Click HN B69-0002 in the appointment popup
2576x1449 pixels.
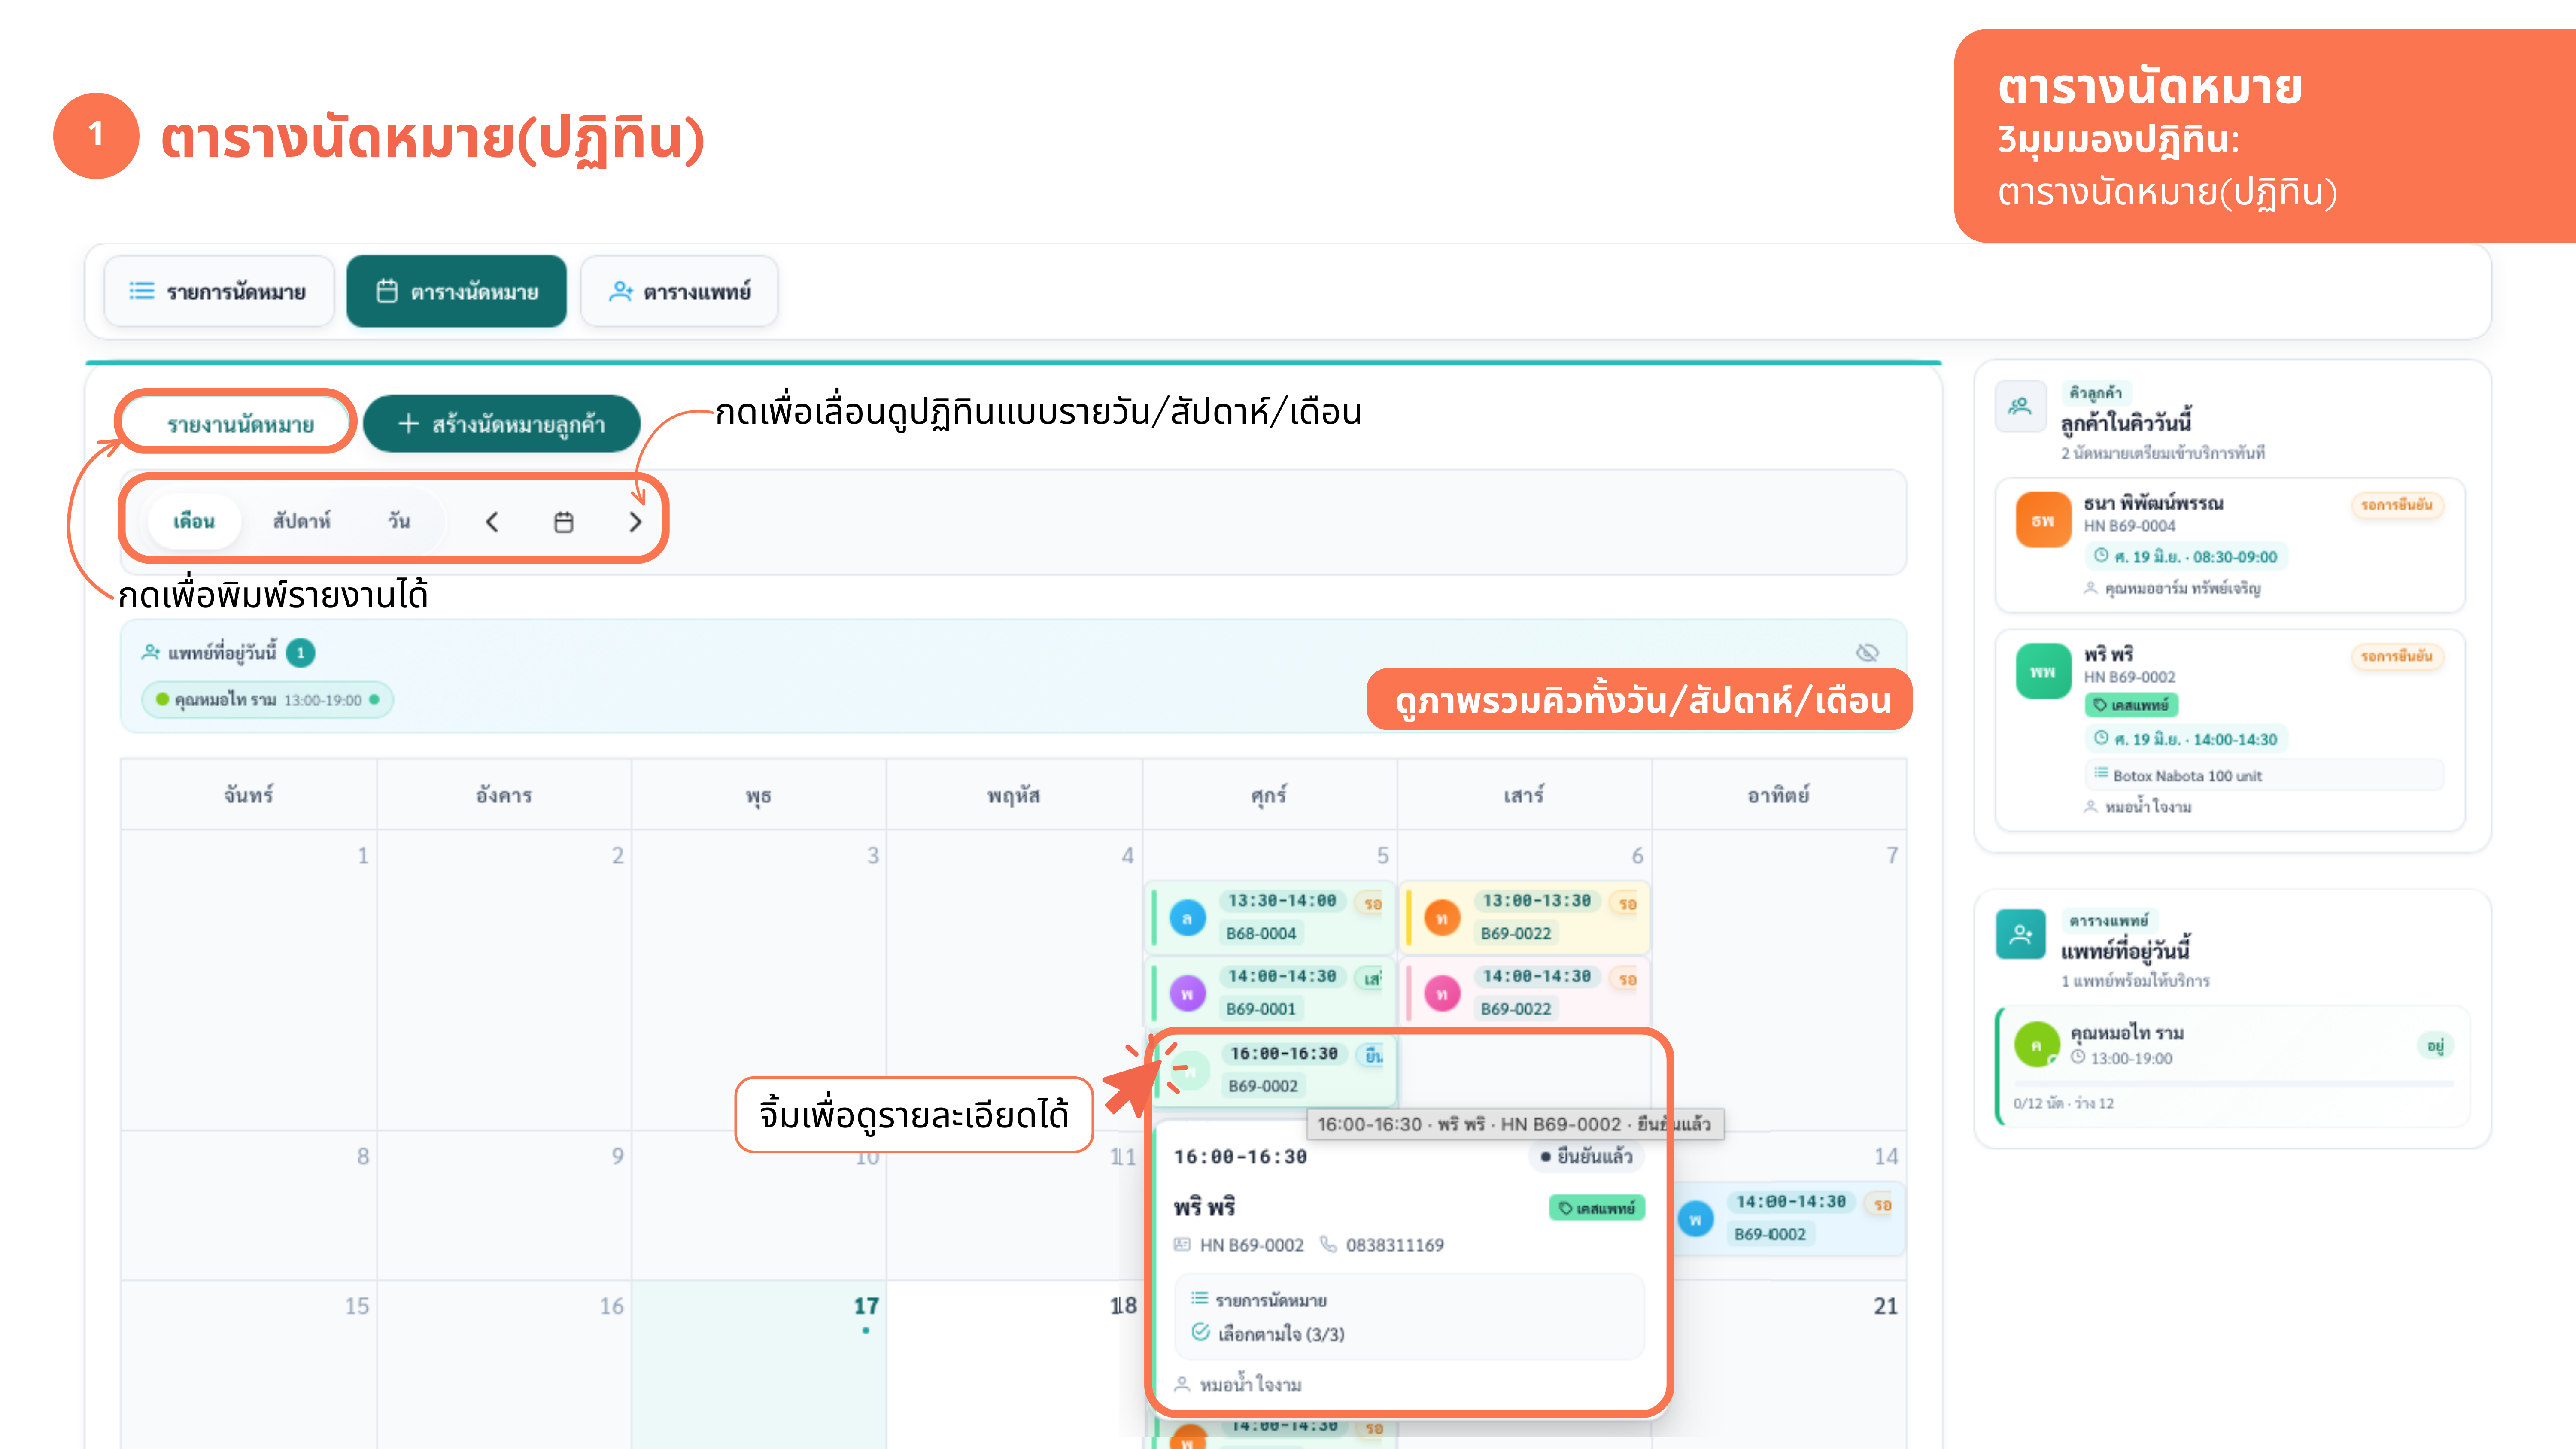[x=1251, y=1245]
